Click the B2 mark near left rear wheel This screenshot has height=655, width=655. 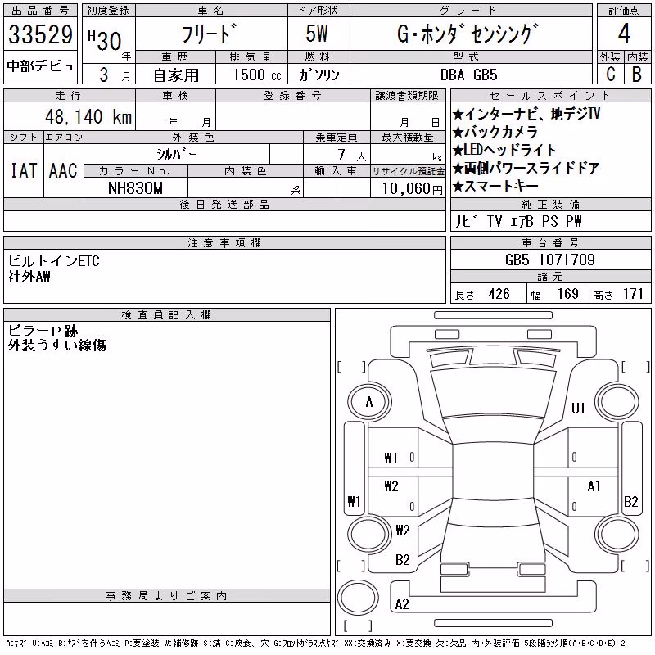pos(402,560)
